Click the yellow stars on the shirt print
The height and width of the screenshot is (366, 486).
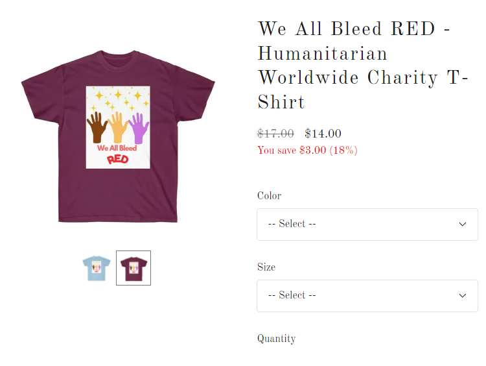[x=119, y=99]
